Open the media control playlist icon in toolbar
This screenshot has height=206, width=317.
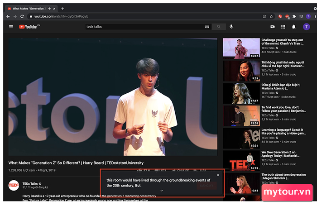(x=301, y=16)
